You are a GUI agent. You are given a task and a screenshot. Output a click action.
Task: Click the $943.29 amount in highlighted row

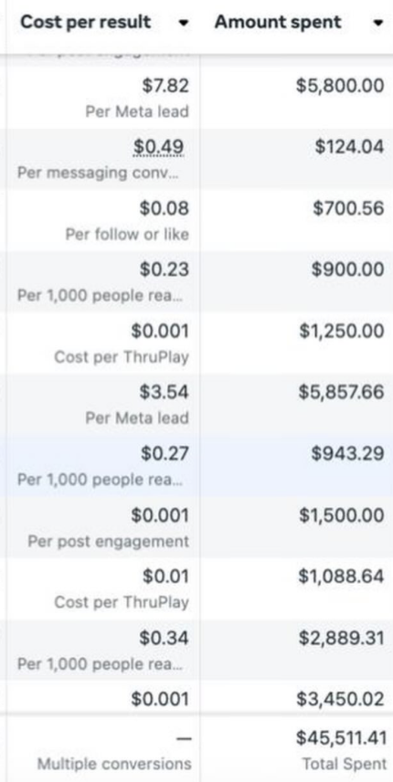pos(347,453)
